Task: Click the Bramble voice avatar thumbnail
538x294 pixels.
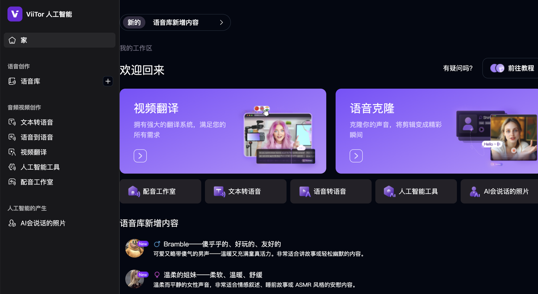Action: point(135,248)
